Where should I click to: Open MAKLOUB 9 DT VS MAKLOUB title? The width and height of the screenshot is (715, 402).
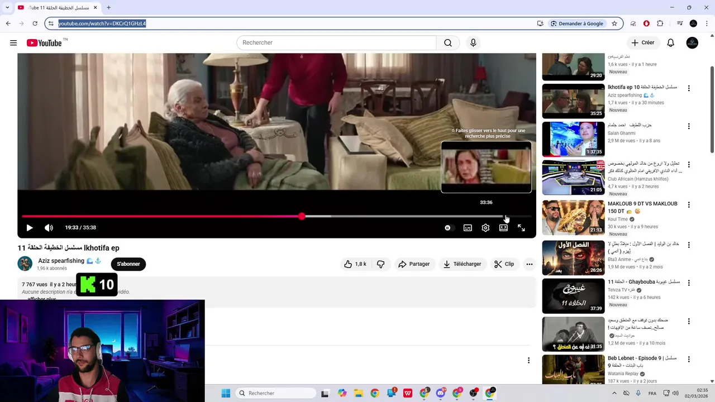(x=642, y=207)
